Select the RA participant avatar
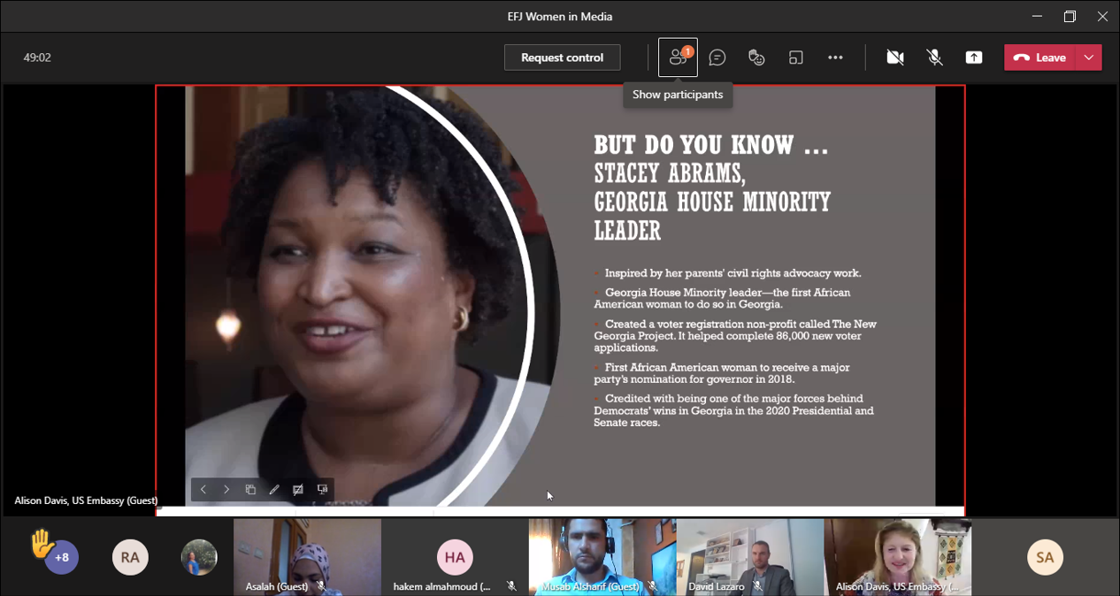Image resolution: width=1120 pixels, height=596 pixels. coord(130,557)
